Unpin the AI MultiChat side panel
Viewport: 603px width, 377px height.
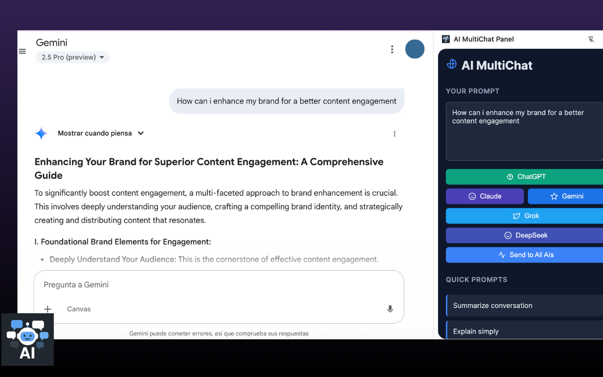[x=591, y=39]
